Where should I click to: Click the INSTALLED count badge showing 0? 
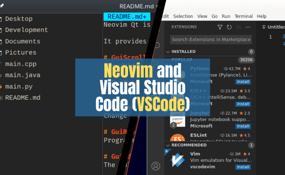251,52
